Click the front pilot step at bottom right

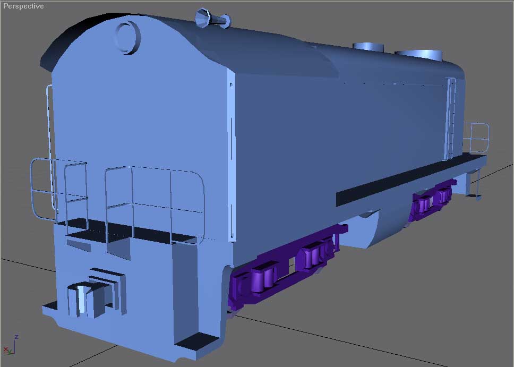[x=196, y=342]
